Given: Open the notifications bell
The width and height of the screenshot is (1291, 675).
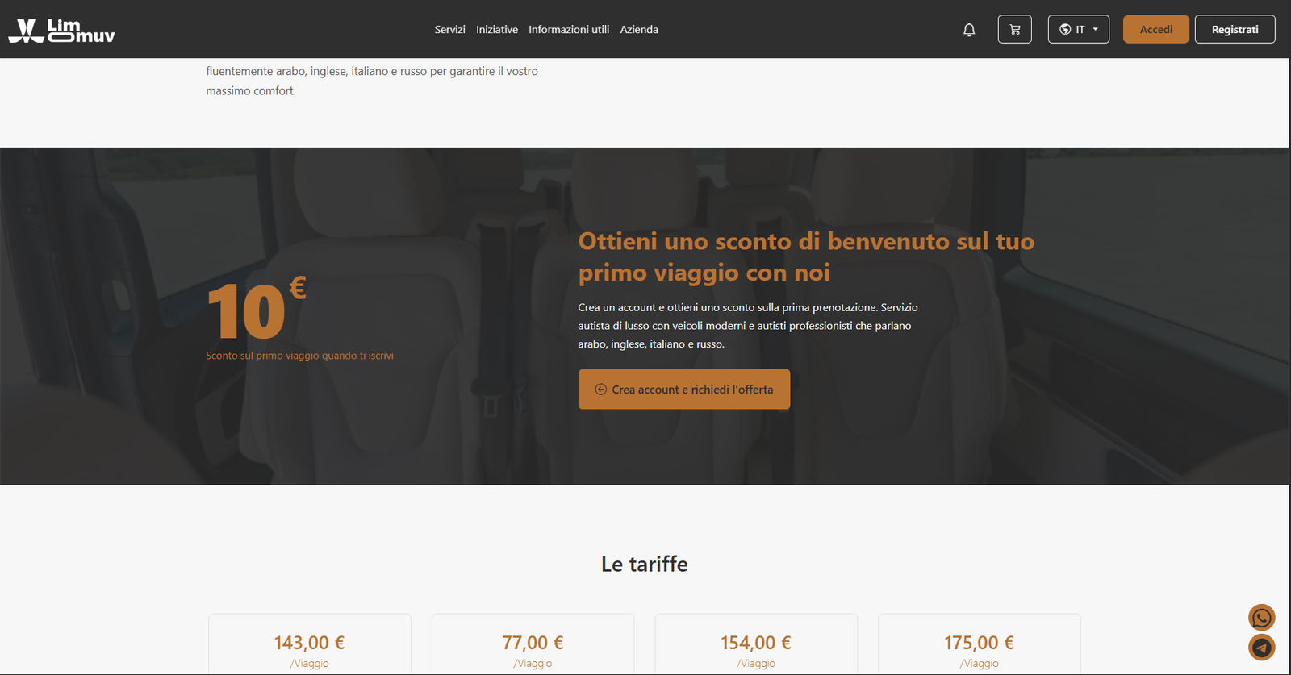Looking at the screenshot, I should point(969,30).
